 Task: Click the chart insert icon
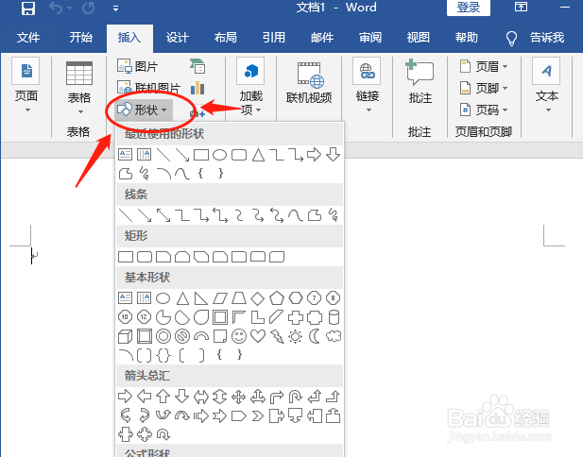pyautogui.click(x=197, y=89)
